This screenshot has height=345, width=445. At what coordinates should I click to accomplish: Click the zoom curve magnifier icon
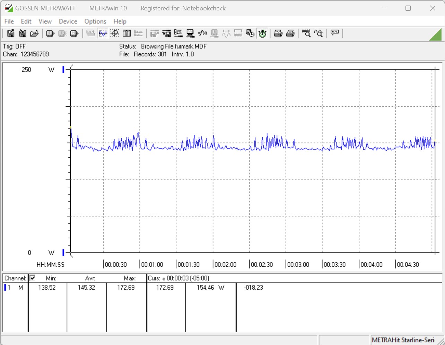pos(318,33)
